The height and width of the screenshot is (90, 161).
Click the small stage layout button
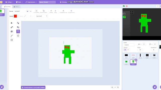click(157, 6)
